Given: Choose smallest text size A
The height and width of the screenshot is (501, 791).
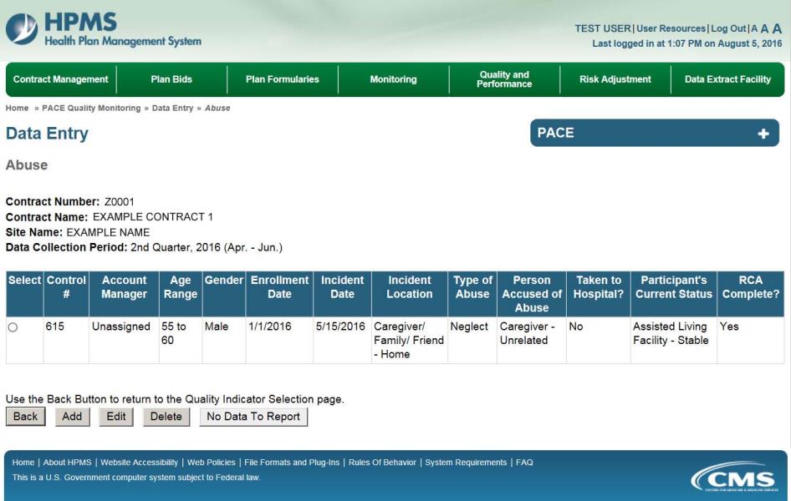Looking at the screenshot, I should (754, 28).
